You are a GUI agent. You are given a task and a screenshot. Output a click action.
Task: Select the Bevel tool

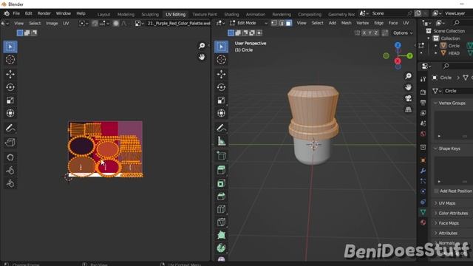click(x=222, y=196)
